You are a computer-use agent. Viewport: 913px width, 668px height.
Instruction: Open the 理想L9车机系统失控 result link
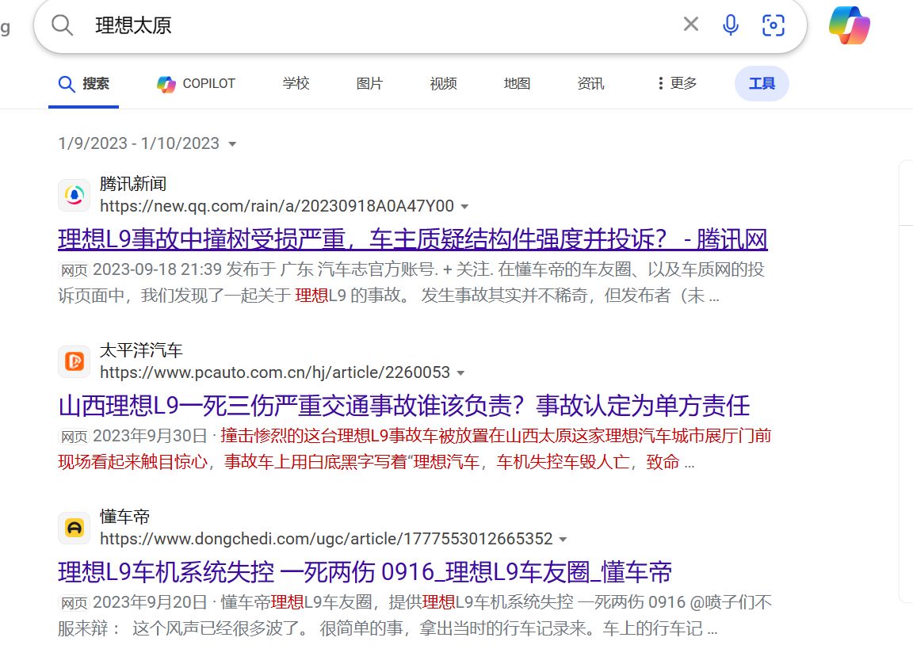point(365,572)
